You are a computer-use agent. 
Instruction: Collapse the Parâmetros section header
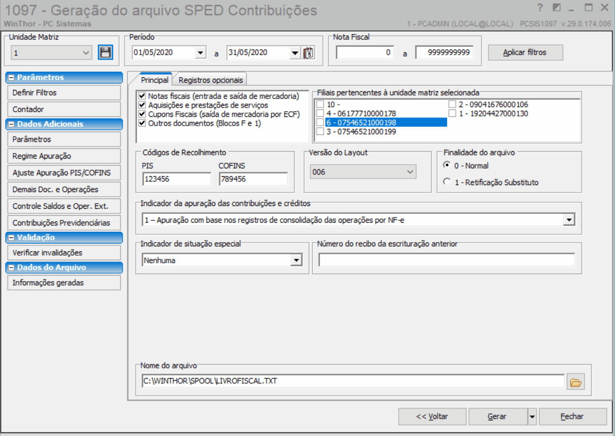click(12, 77)
